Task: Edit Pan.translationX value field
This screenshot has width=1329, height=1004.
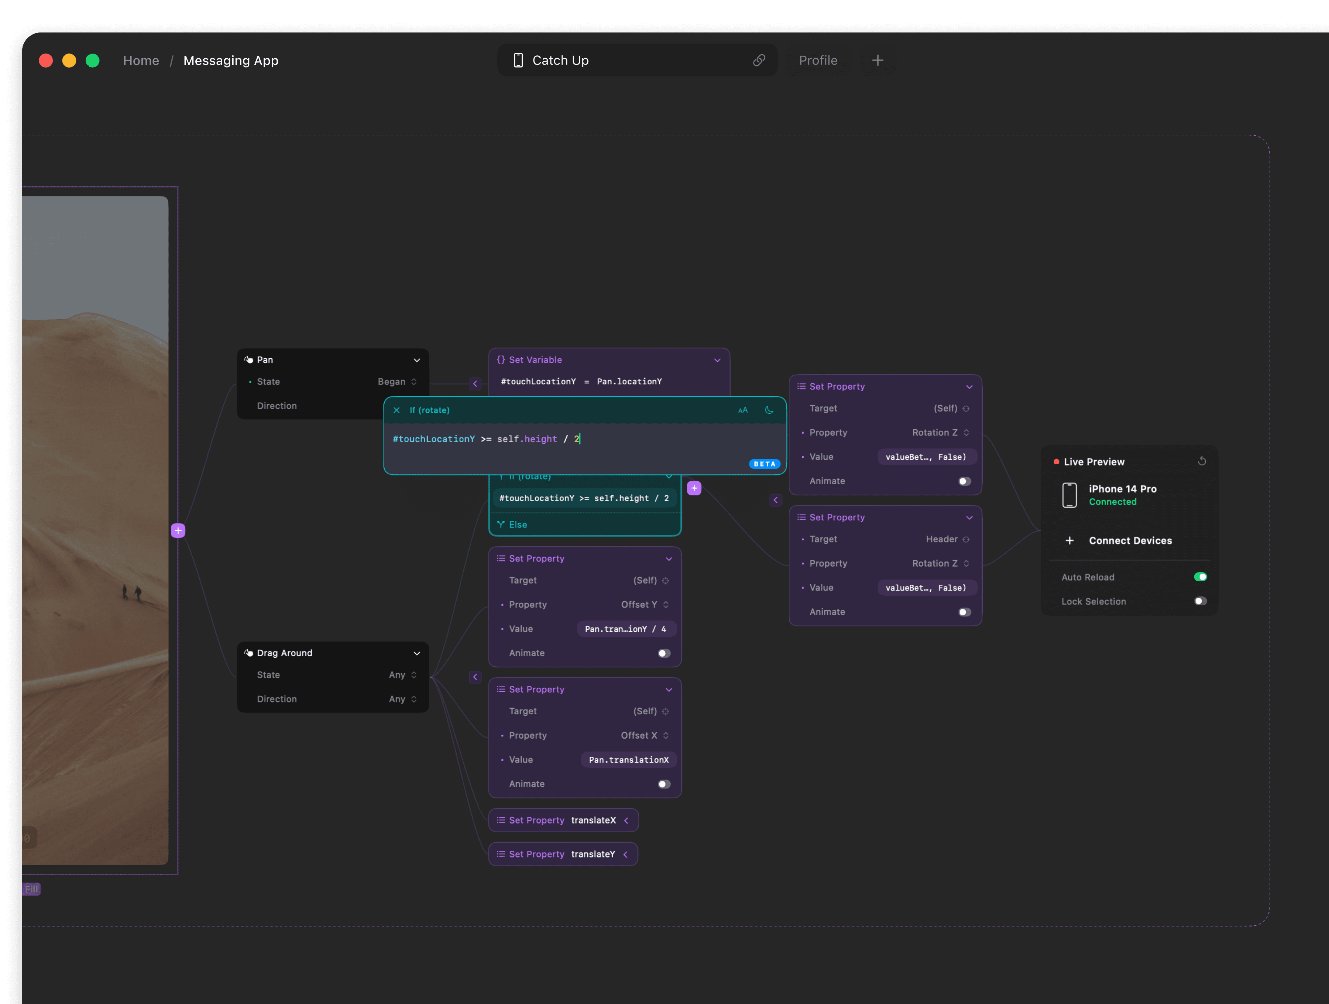Action: 628,759
